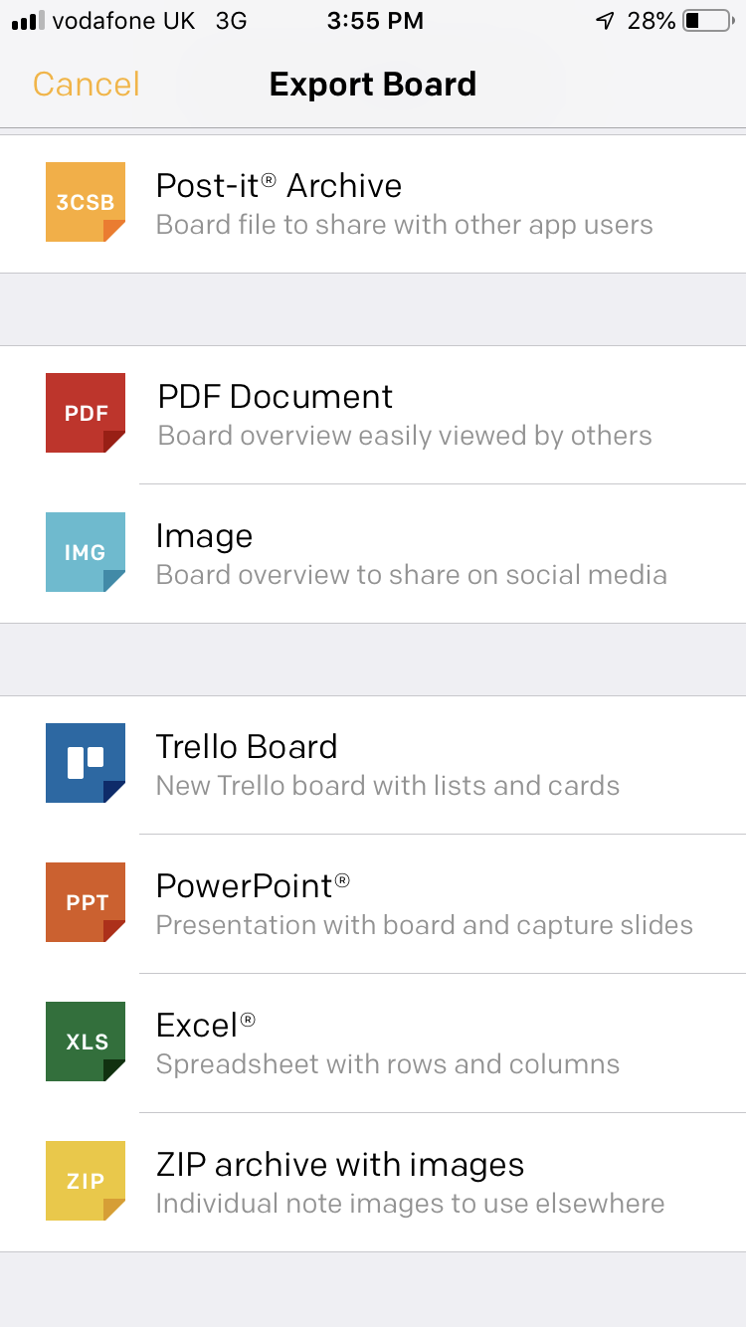The height and width of the screenshot is (1327, 746).
Task: Choose PDF Document export format
Action: coord(405,415)
